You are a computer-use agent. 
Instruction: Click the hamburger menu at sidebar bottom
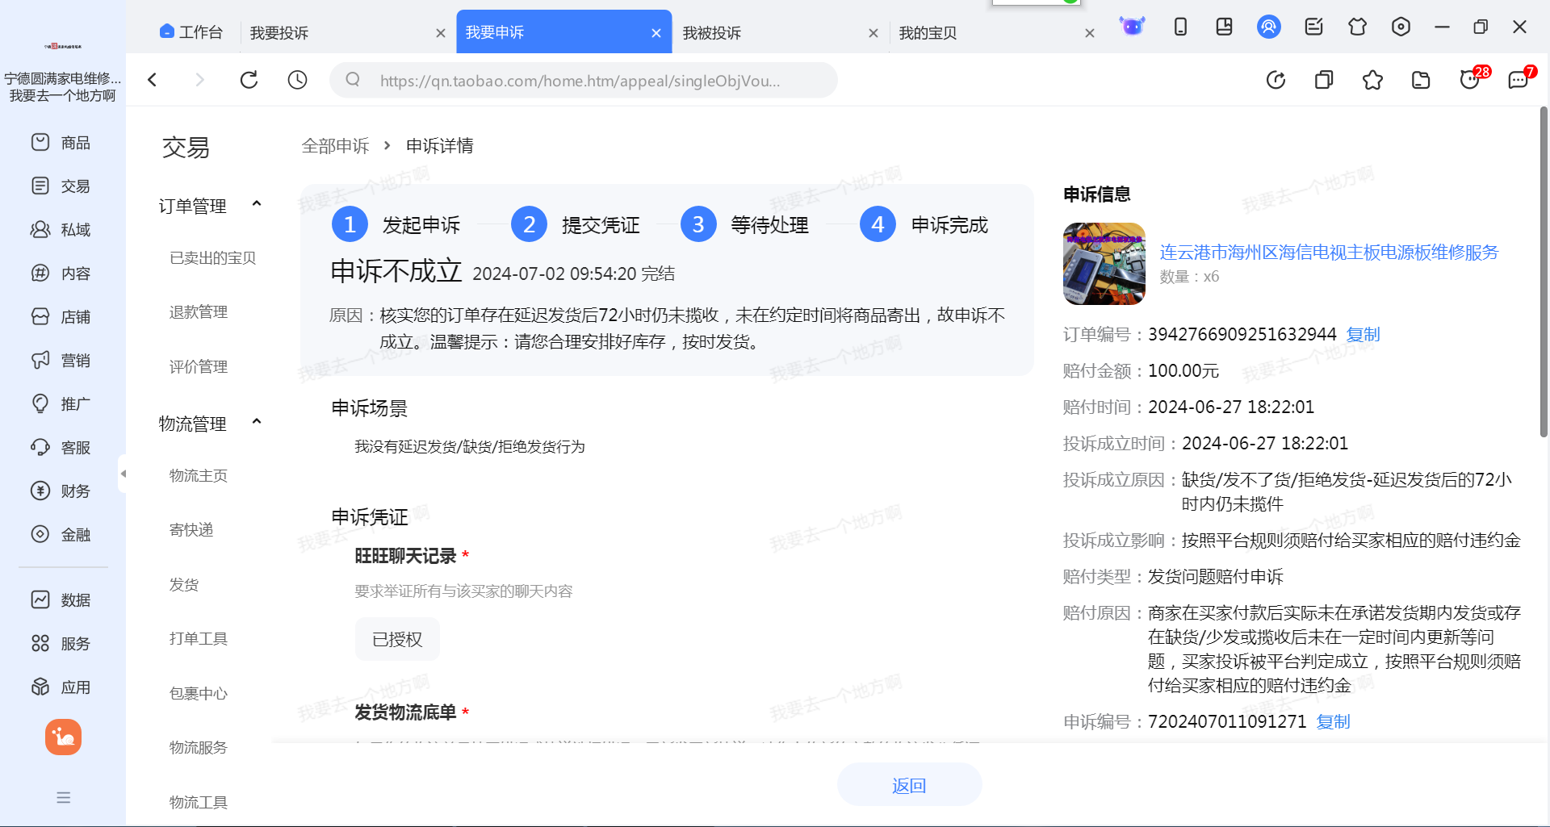(63, 798)
